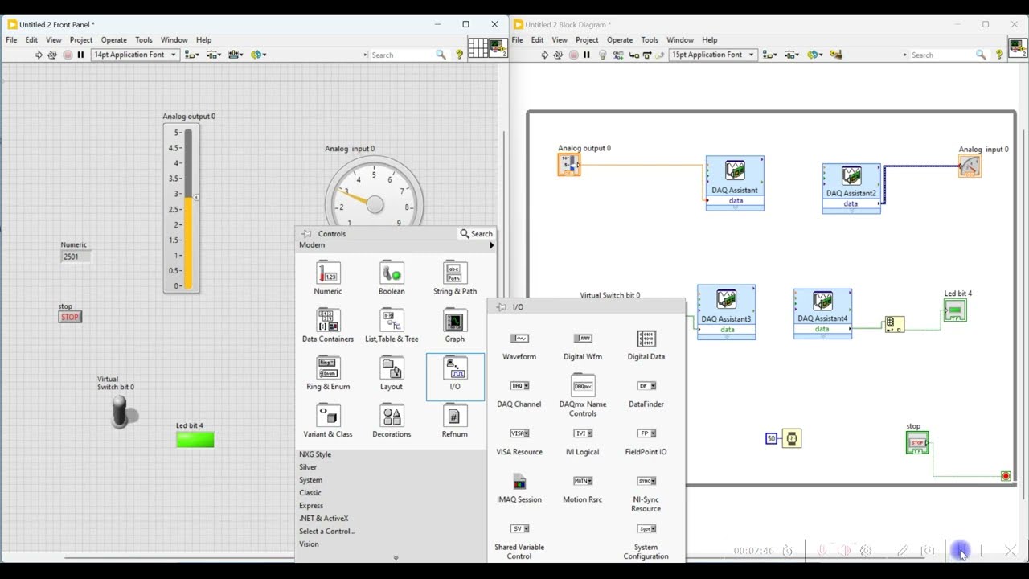1029x579 pixels.
Task: Open Reorder dropdown in Front Panel toolbar
Action: [x=258, y=55]
